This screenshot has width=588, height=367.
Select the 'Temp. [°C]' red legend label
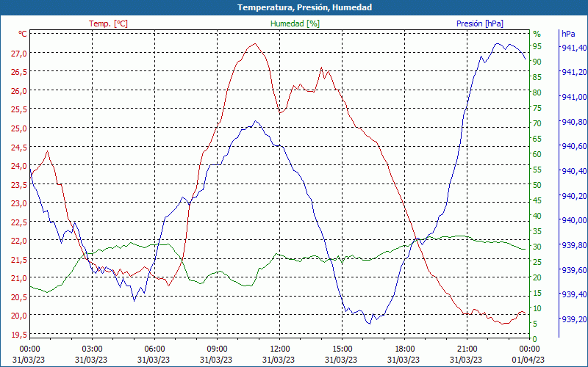tap(108, 23)
